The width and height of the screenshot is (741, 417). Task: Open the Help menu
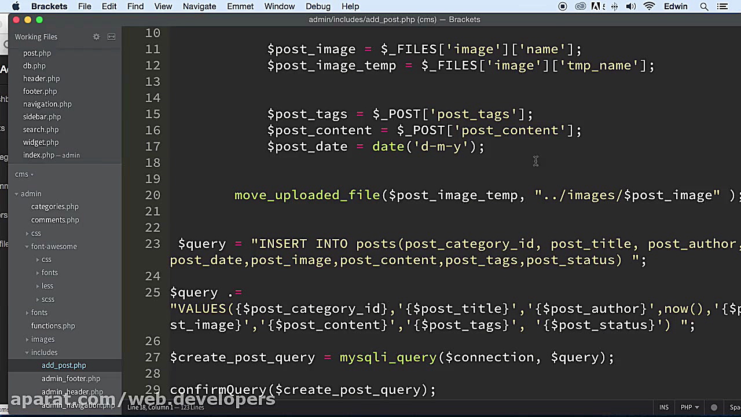point(350,6)
